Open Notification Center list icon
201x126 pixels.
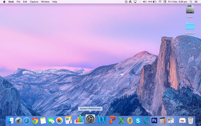pos(196,2)
